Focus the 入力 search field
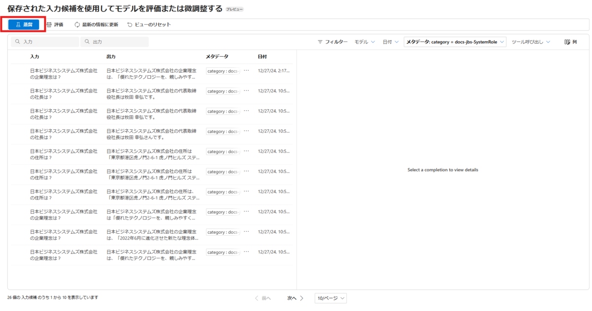 pyautogui.click(x=45, y=42)
